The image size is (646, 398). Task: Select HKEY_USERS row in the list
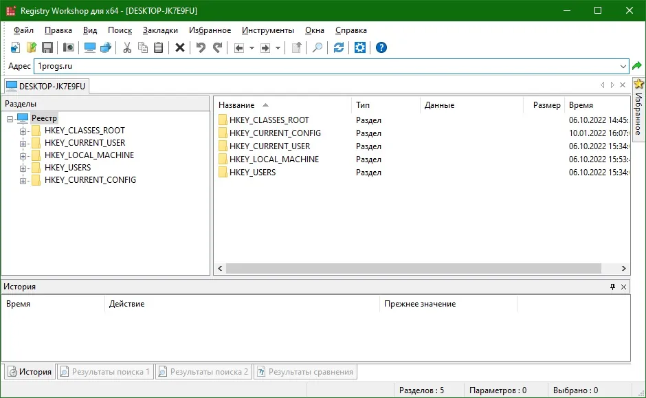[423, 173]
